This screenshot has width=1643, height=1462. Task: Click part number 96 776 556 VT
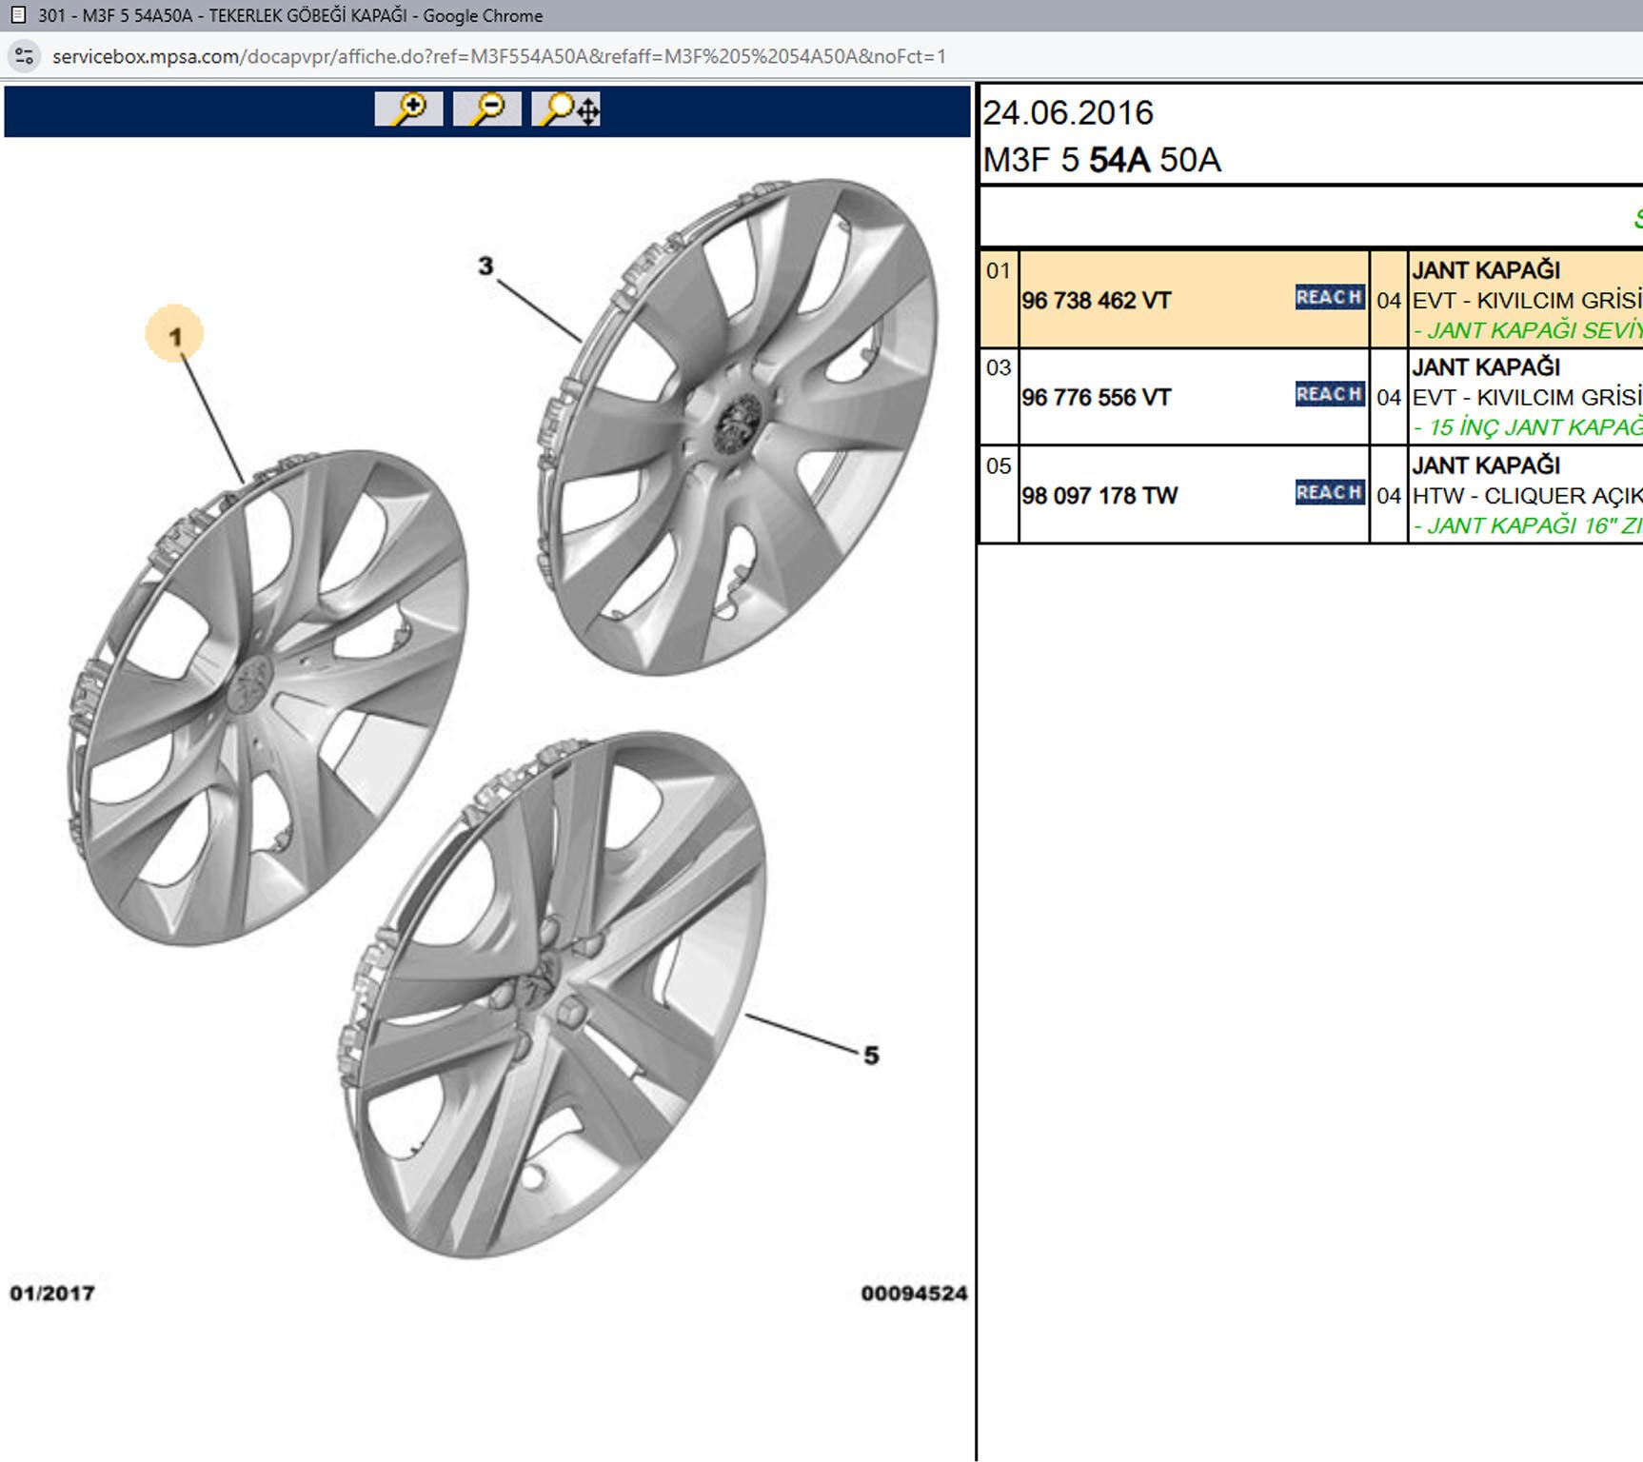pos(1096,398)
